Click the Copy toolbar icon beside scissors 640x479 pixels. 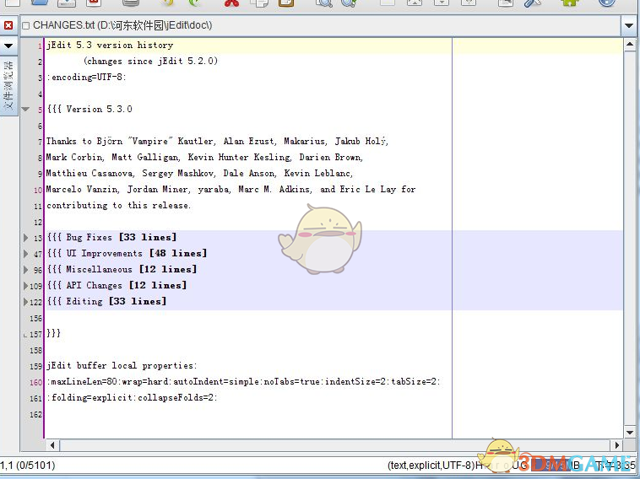click(x=259, y=3)
